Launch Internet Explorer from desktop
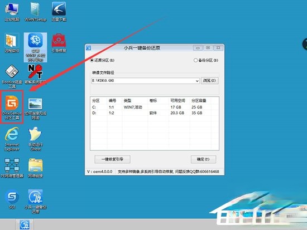307x230 pixels. coord(12,139)
